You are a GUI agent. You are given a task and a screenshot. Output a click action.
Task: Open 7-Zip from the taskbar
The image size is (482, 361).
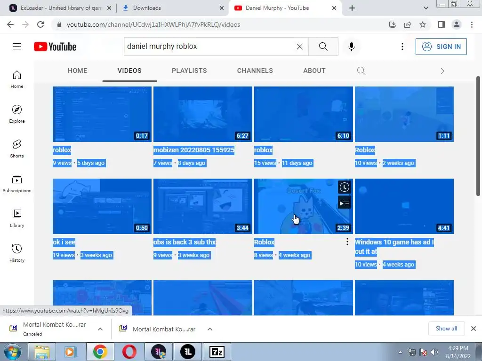(x=217, y=352)
